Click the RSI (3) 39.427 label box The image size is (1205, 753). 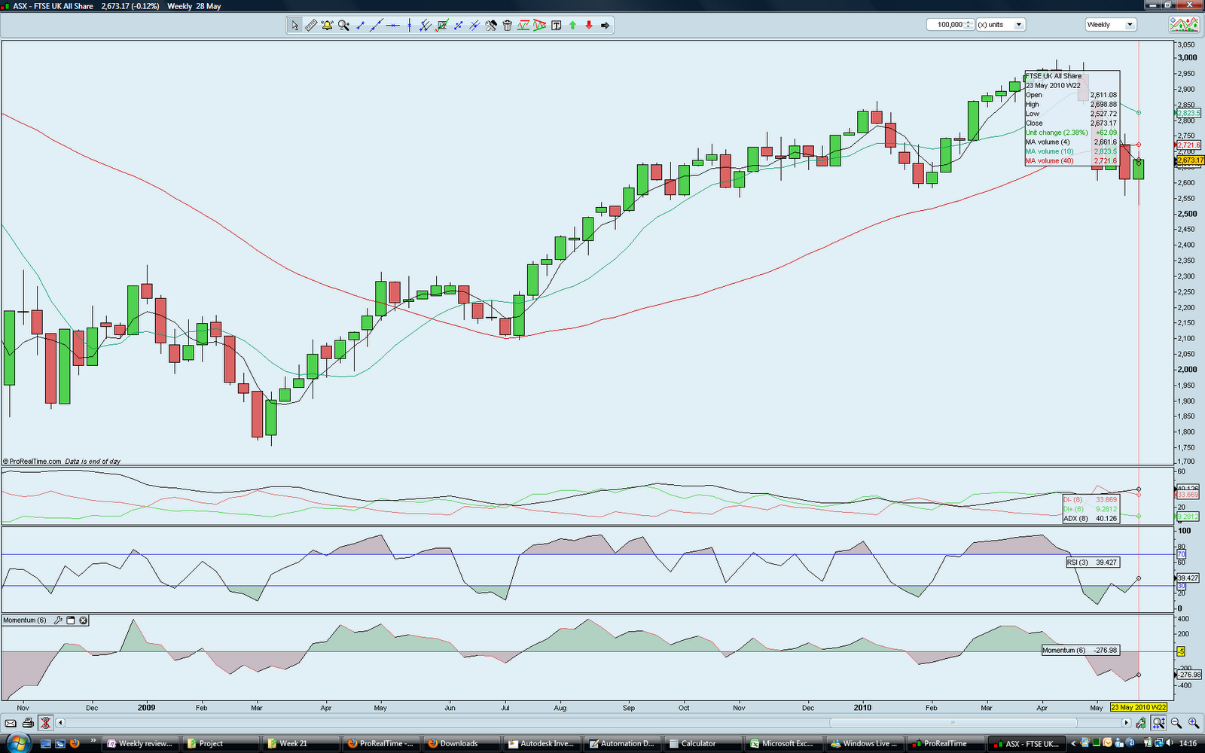point(1093,562)
